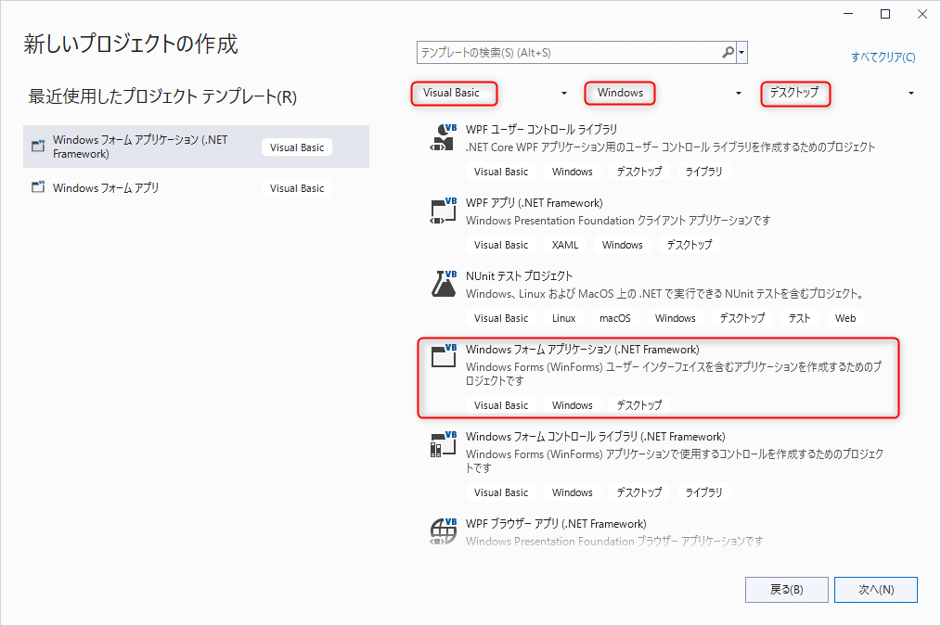Click the Windows フォーム コントロール ライブラリ template icon
941x626 pixels.
[x=444, y=444]
